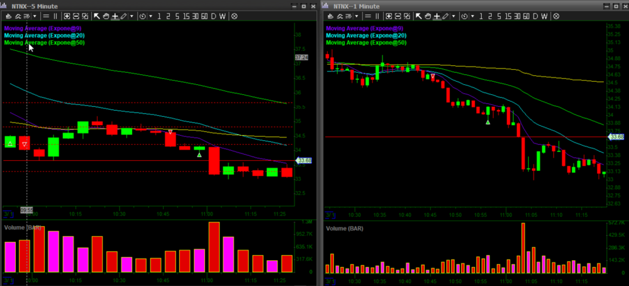Click the clock icon in 1 Minute chart toolbar

(x=465, y=16)
